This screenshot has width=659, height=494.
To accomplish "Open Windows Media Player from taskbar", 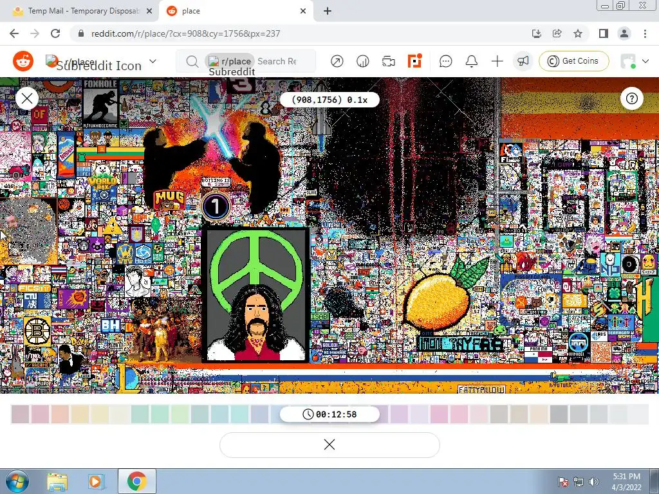I will 96,481.
